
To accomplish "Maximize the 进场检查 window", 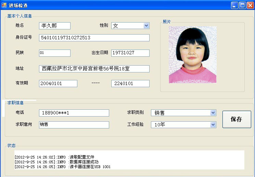I will (242, 5).
